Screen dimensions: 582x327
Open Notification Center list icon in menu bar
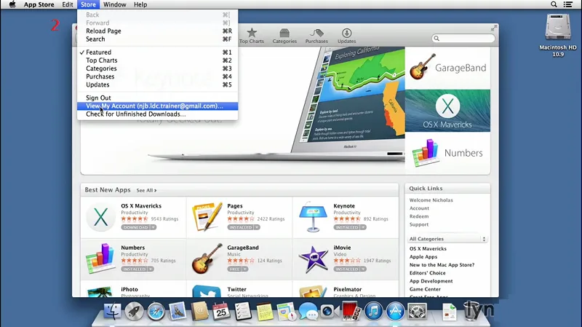pyautogui.click(x=568, y=4)
